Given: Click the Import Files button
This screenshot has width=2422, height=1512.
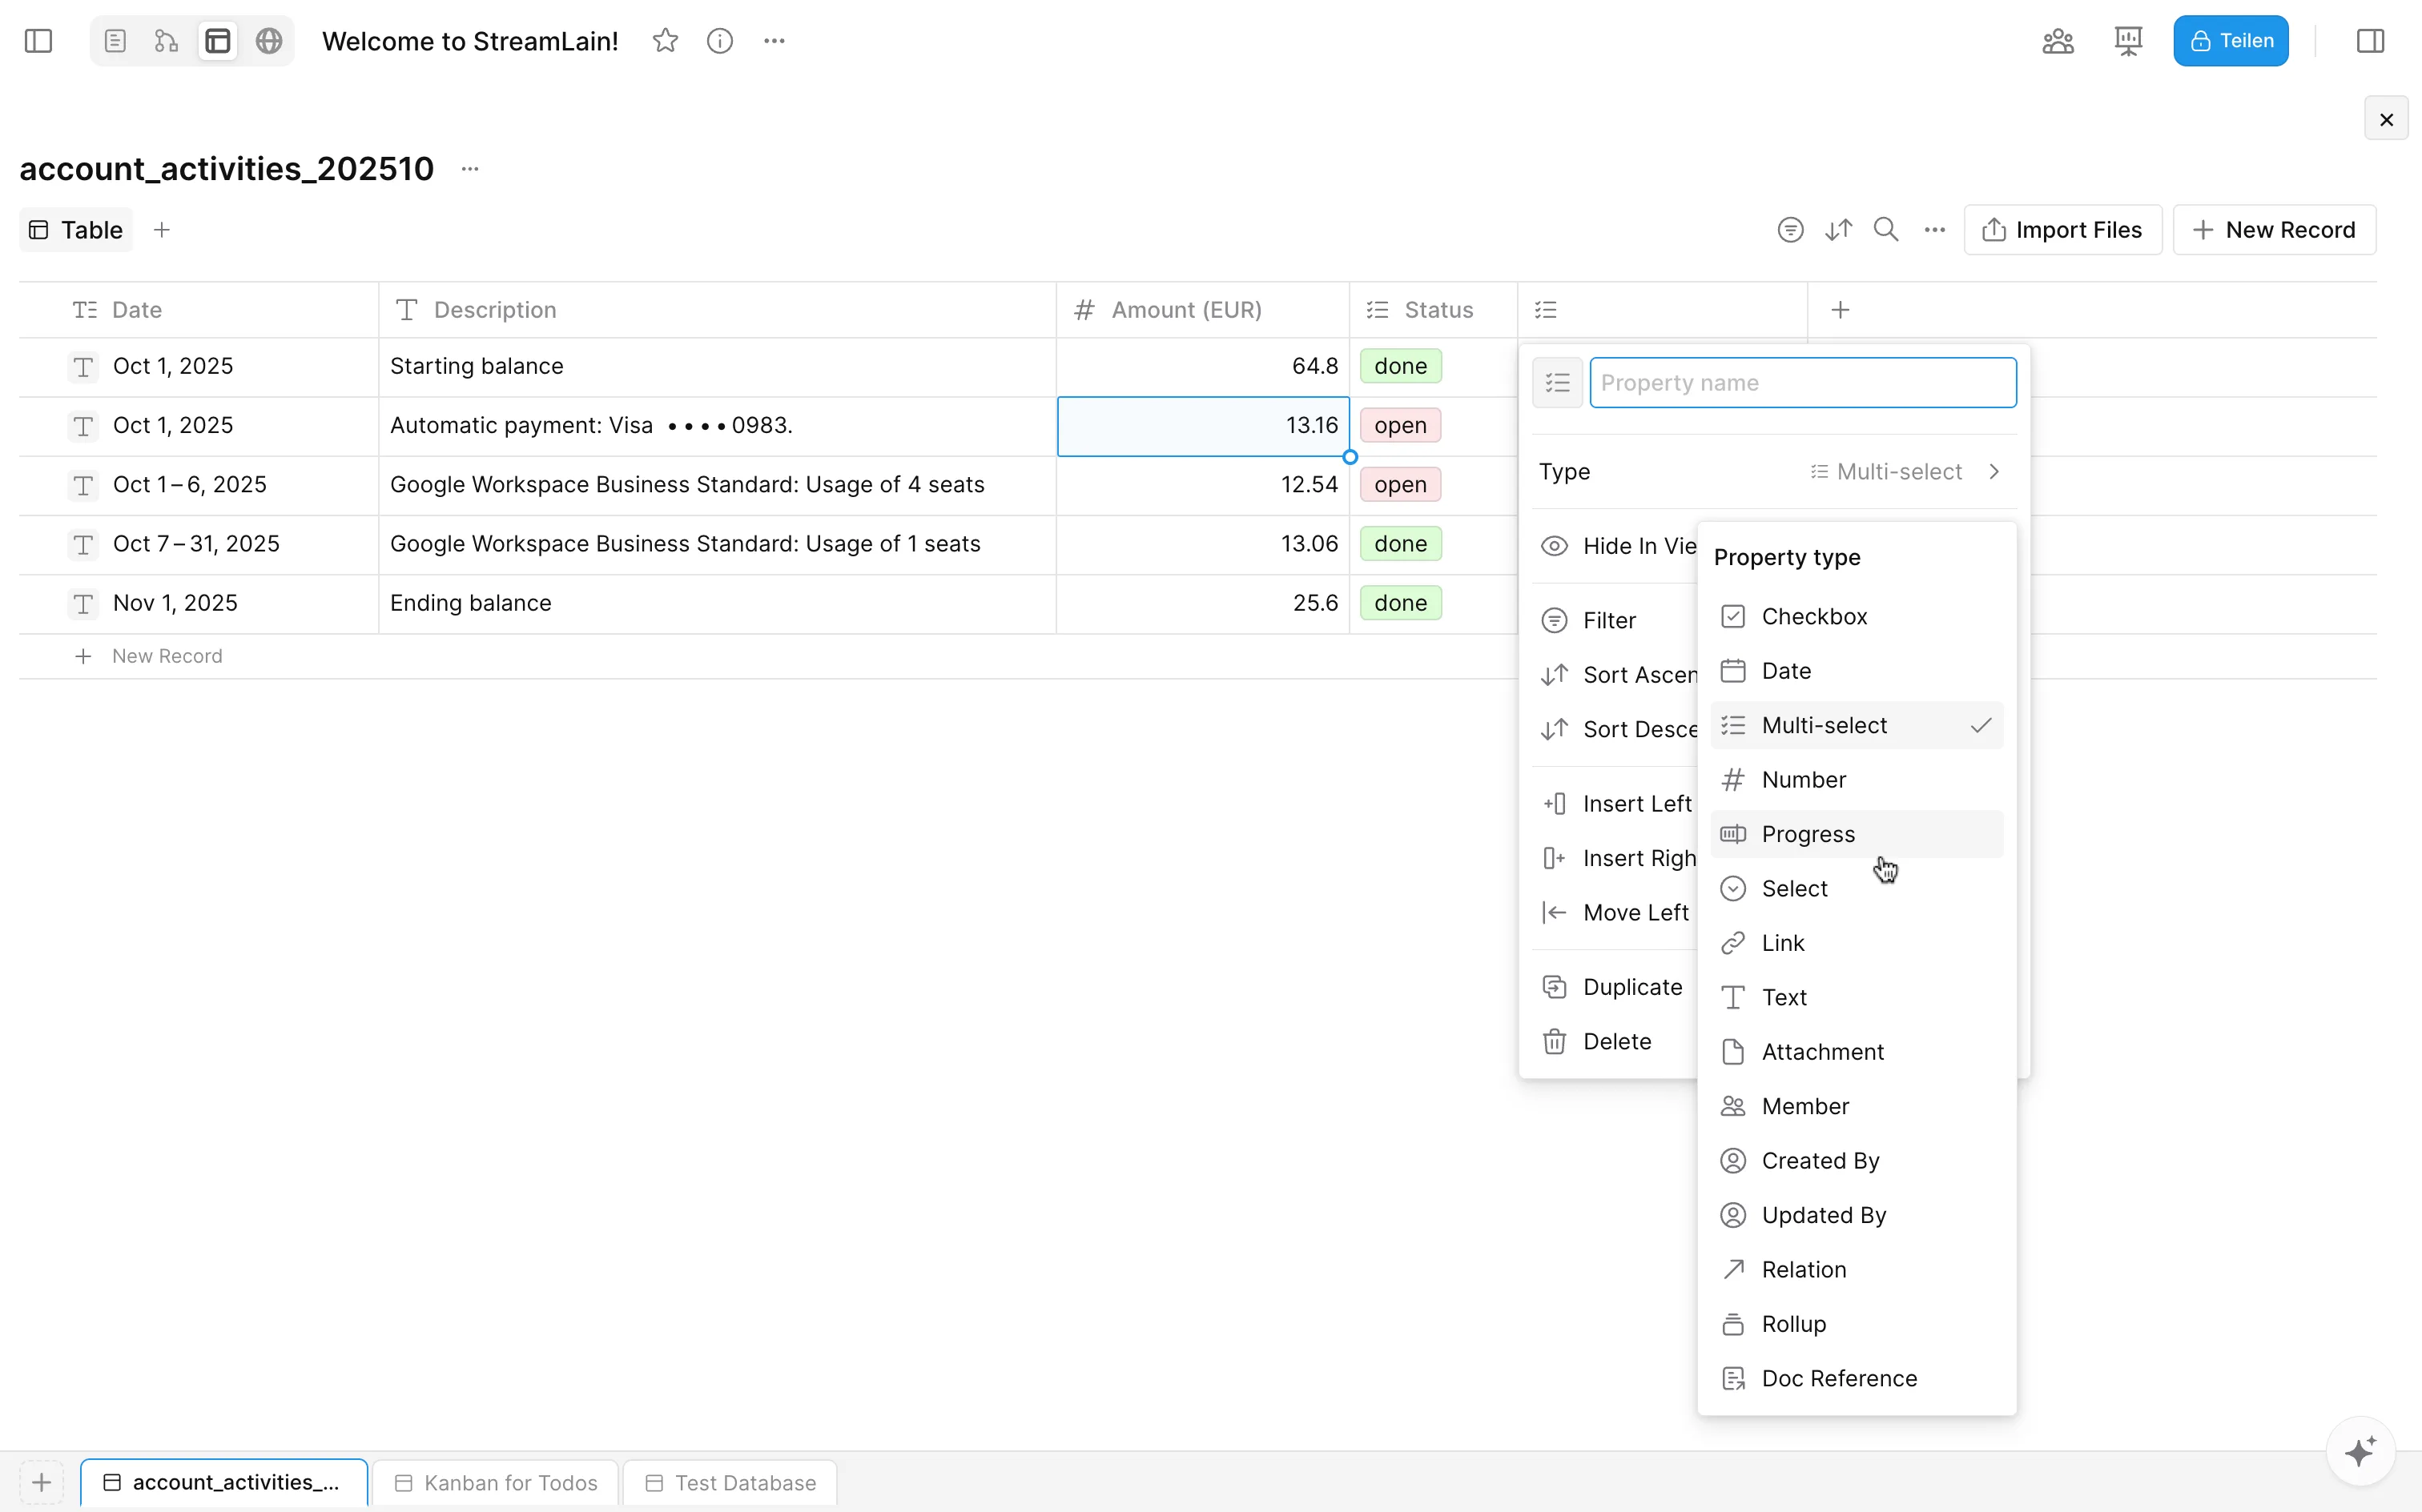Looking at the screenshot, I should [2063, 230].
